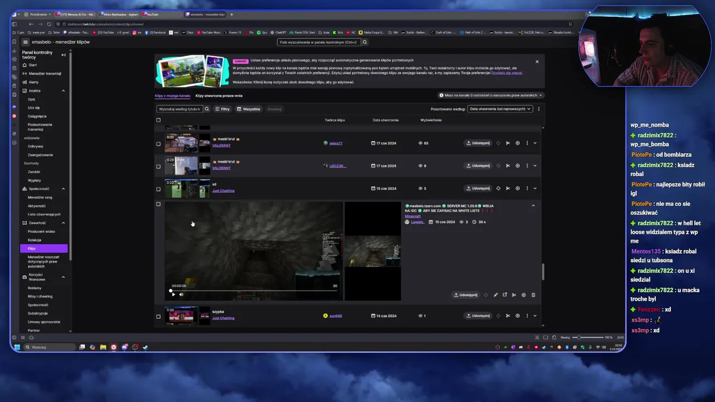Open File Explorer in taskbar
This screenshot has width=715, height=402.
coord(103,347)
